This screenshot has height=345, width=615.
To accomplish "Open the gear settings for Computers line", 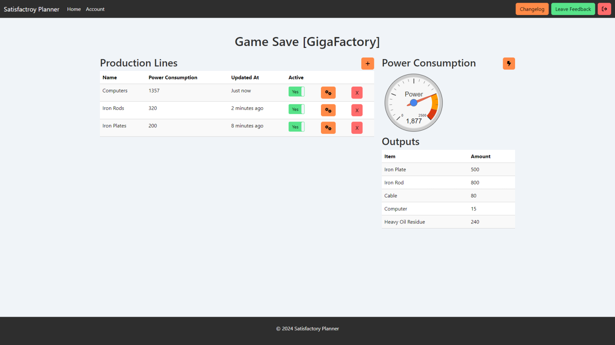I will coord(328,92).
